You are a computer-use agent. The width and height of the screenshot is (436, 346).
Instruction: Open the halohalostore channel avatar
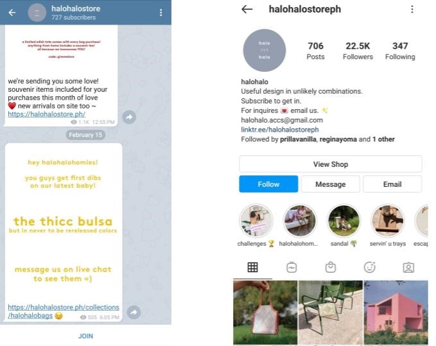point(37,12)
